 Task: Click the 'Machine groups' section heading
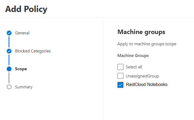click(141, 32)
